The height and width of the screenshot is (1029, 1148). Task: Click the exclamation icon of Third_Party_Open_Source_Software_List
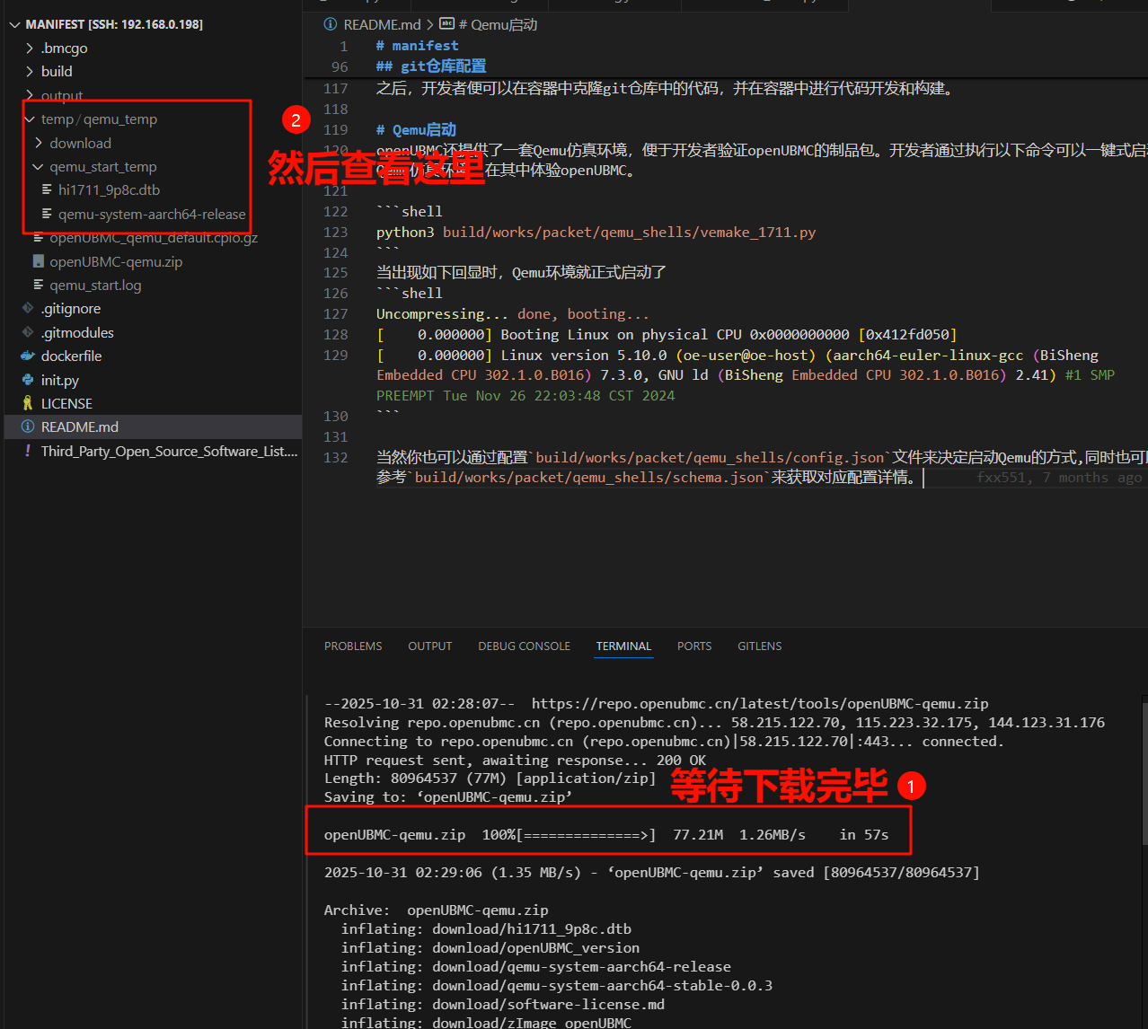point(28,451)
